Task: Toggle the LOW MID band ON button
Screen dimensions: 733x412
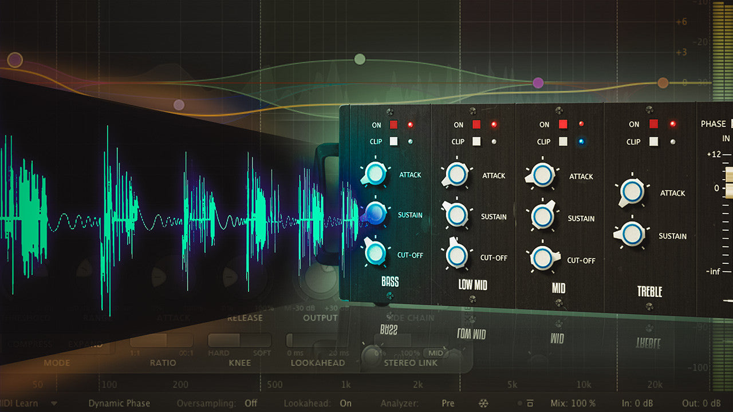Action: coord(476,125)
